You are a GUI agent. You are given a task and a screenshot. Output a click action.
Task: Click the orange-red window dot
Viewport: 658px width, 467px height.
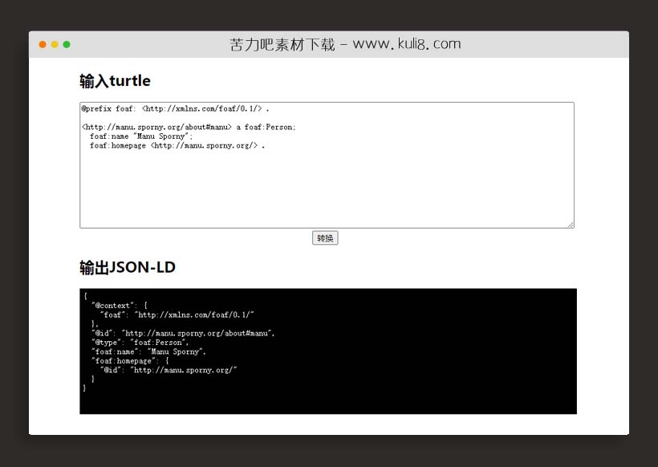tap(43, 44)
